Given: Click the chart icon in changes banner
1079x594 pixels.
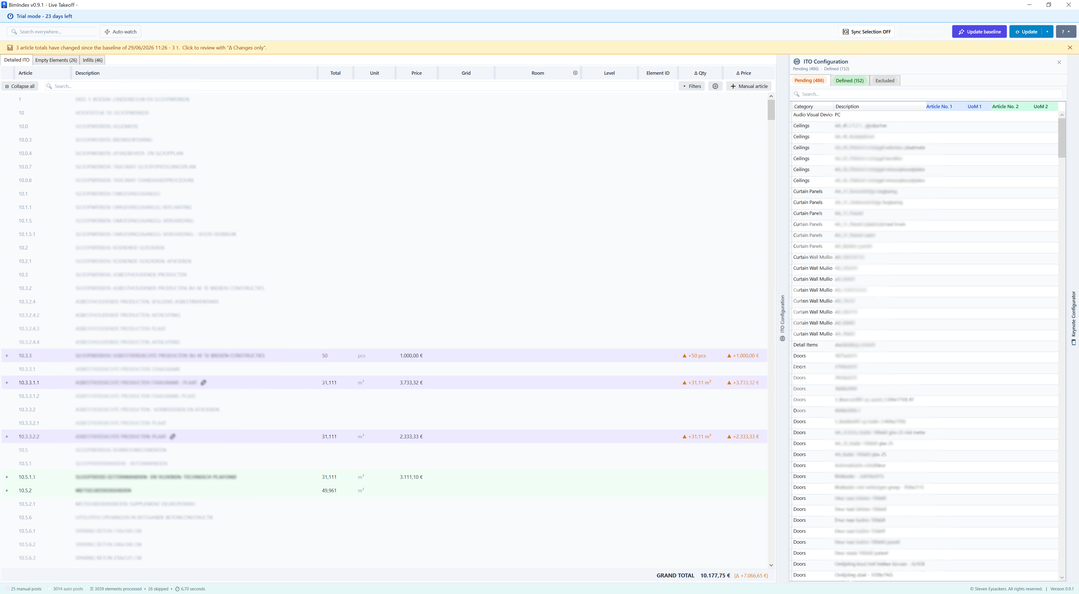Looking at the screenshot, I should point(10,48).
